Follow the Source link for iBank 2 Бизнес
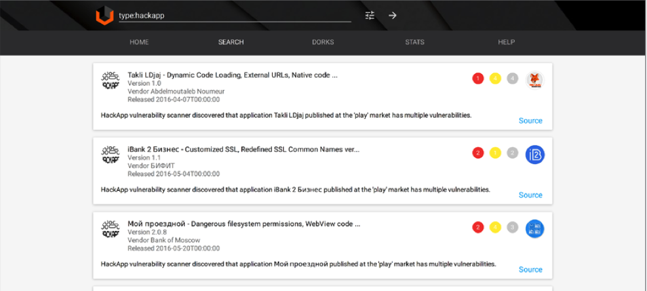 click(530, 195)
